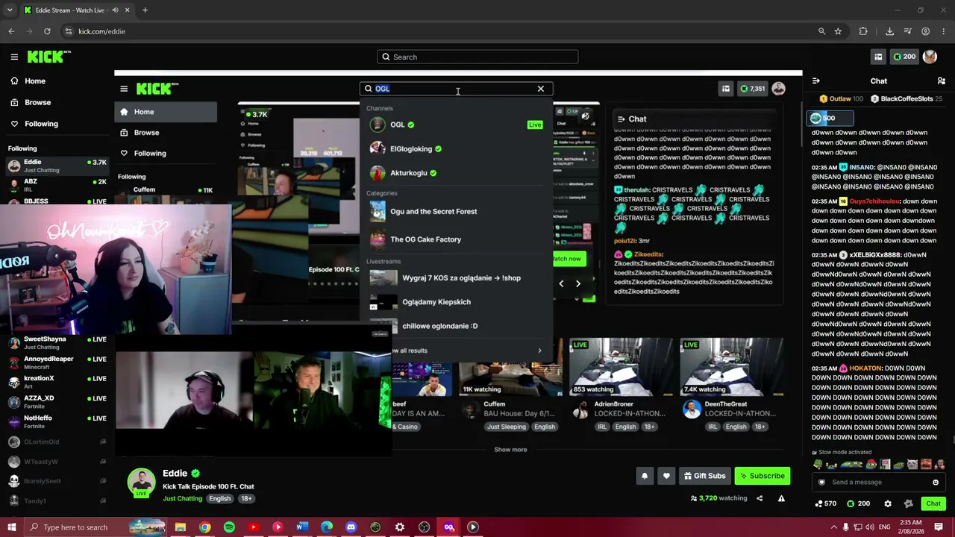Clear the OGL search with the X

[x=541, y=89]
